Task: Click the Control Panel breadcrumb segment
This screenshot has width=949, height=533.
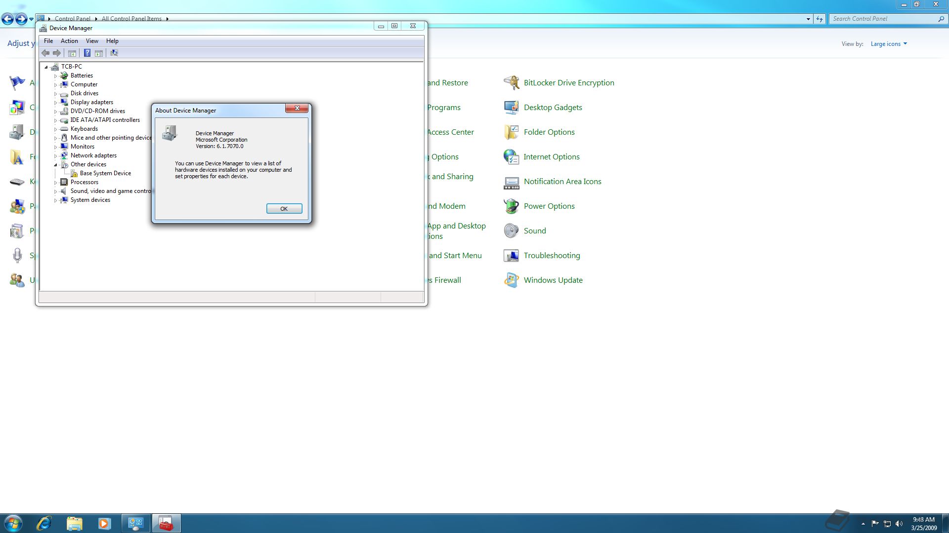Action: (x=73, y=19)
